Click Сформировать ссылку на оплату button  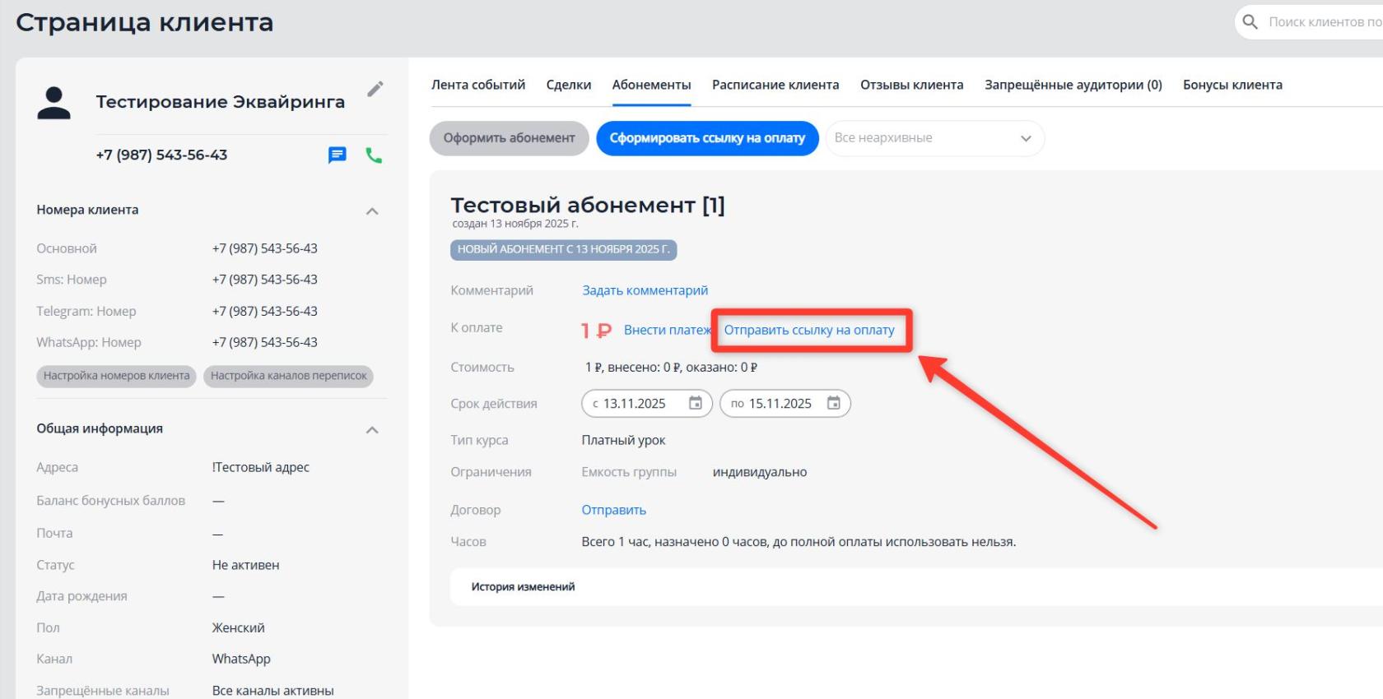(707, 138)
